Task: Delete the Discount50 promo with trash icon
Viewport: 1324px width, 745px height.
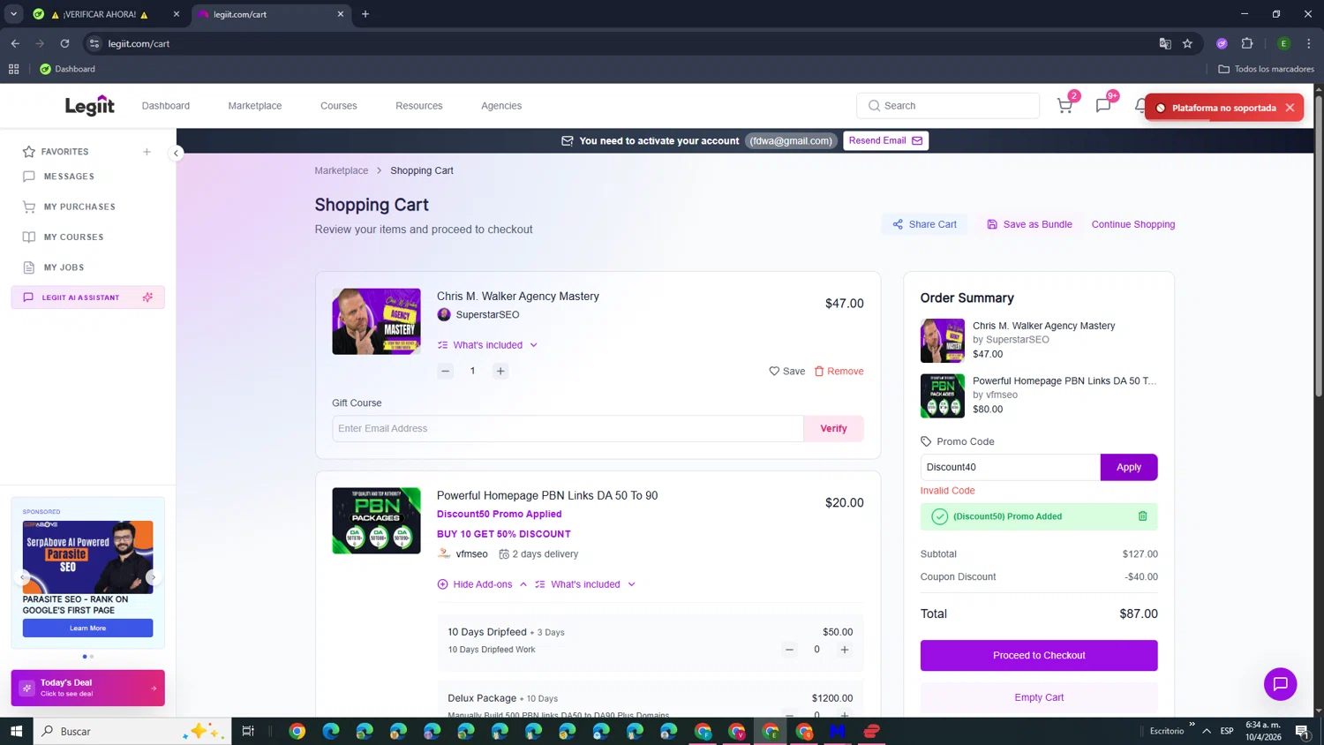Action: pos(1142,516)
